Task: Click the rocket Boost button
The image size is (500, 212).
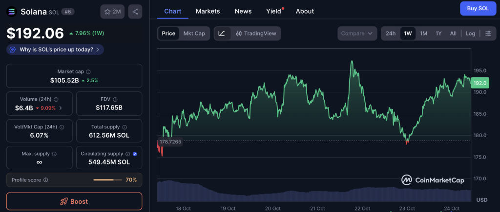Action: point(74,201)
